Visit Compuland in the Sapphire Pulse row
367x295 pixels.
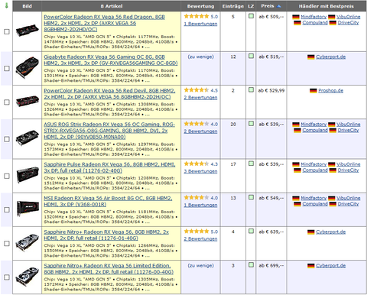coord(315,170)
